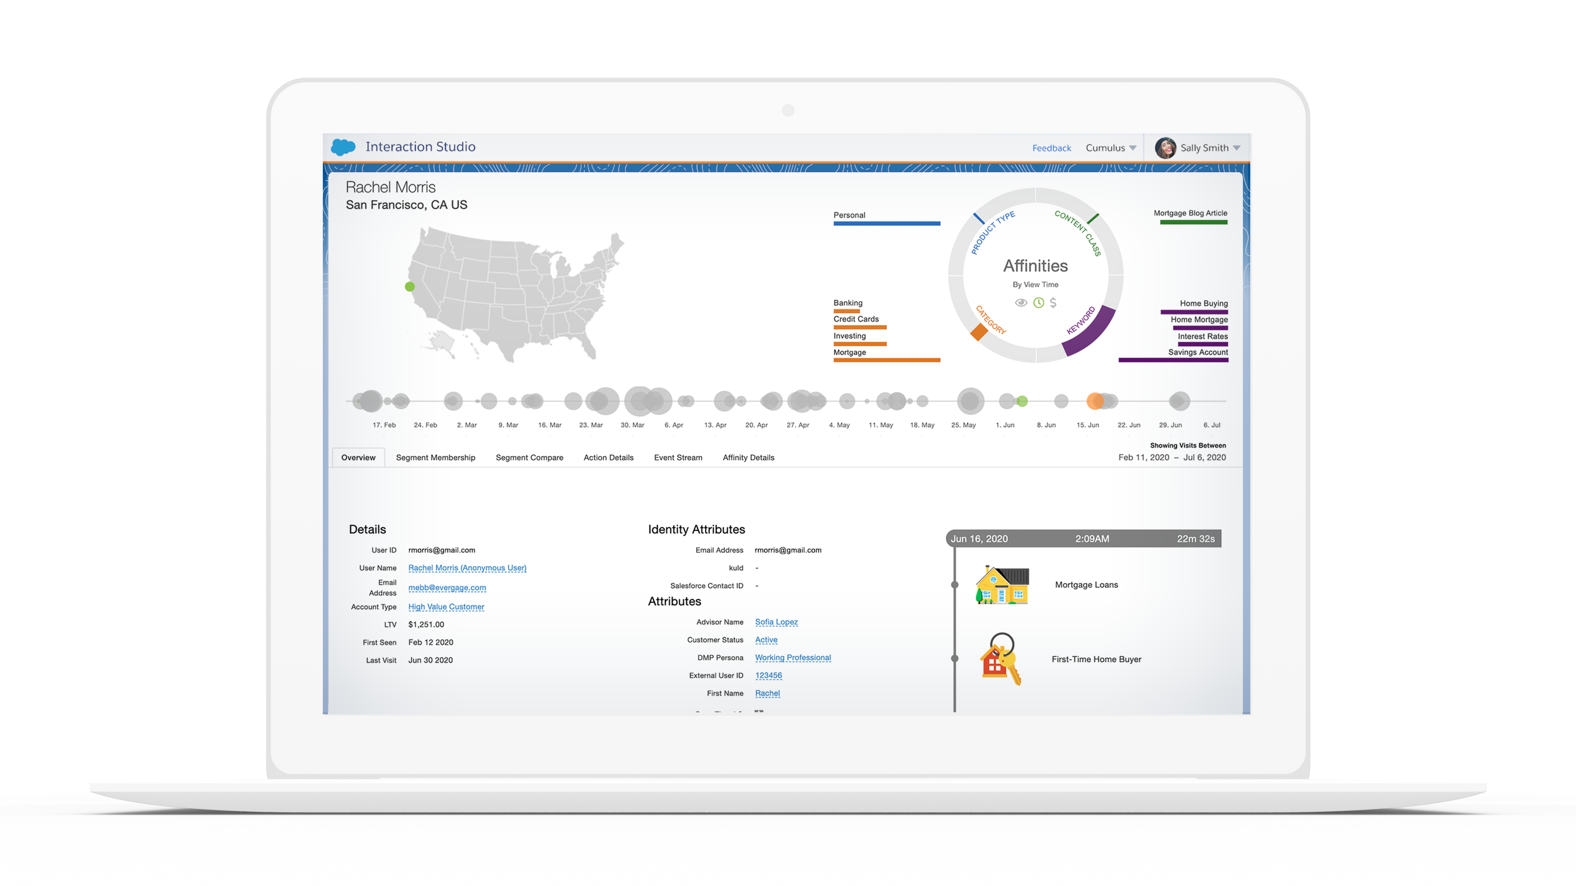Viewport: 1576px width, 886px height.
Task: Click the green visit bubble near 1. Jun
Action: (x=1022, y=401)
